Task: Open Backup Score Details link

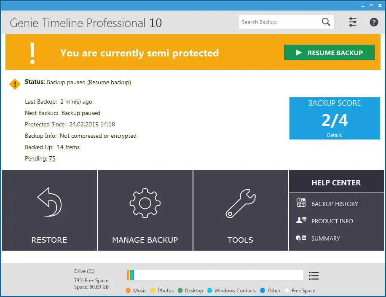Action: [x=334, y=135]
